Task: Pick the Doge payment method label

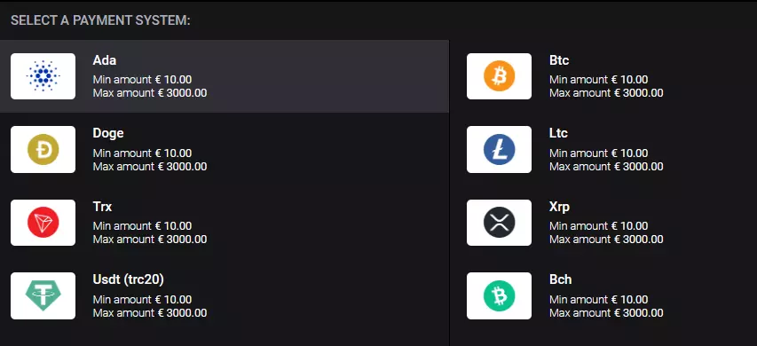Action: point(108,134)
